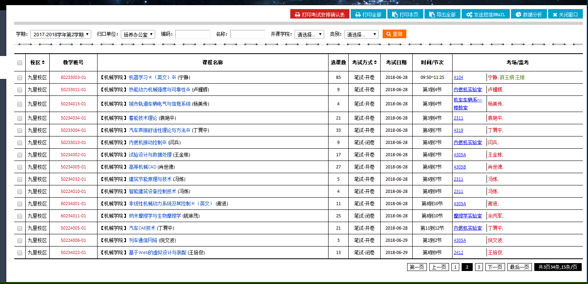Sort by the 考试方式 column header
The width and height of the screenshot is (588, 284).
pos(376,62)
